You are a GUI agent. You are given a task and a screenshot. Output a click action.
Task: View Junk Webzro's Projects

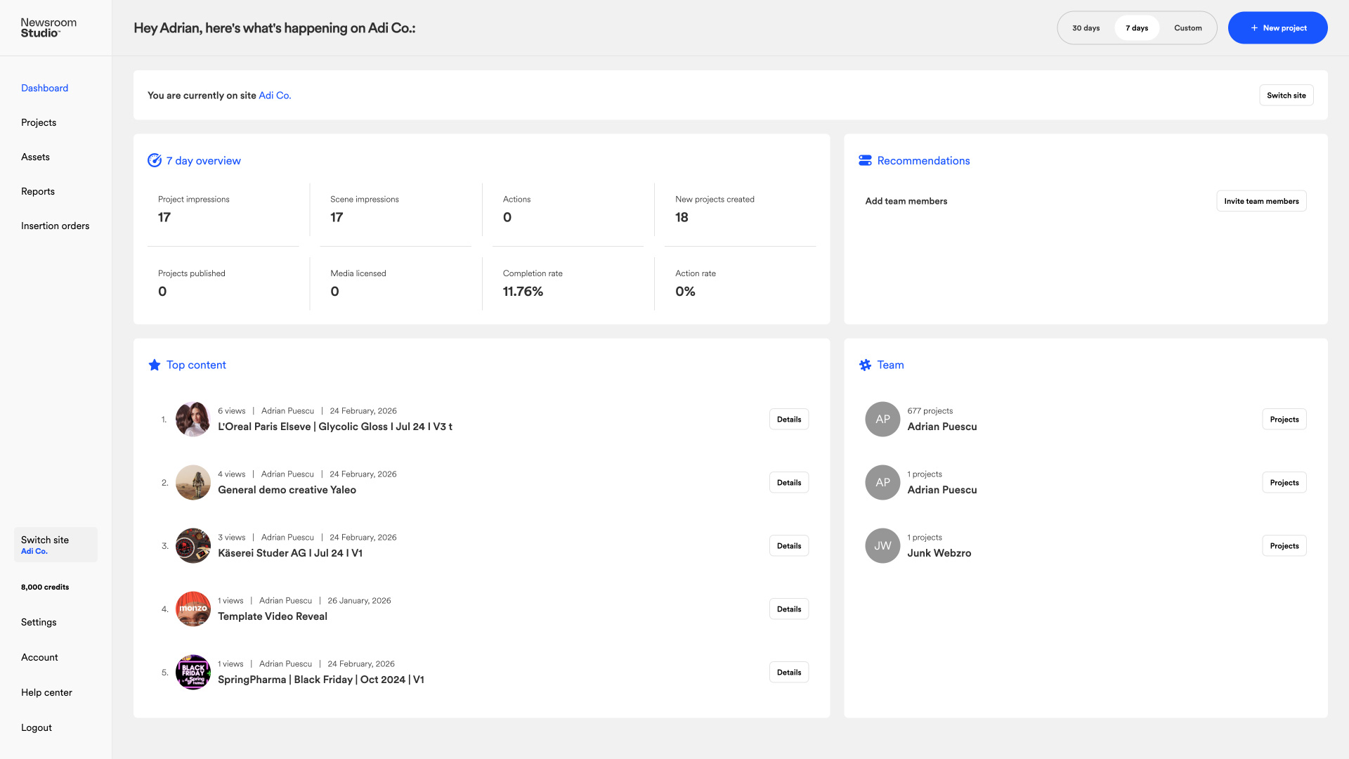[x=1284, y=545]
